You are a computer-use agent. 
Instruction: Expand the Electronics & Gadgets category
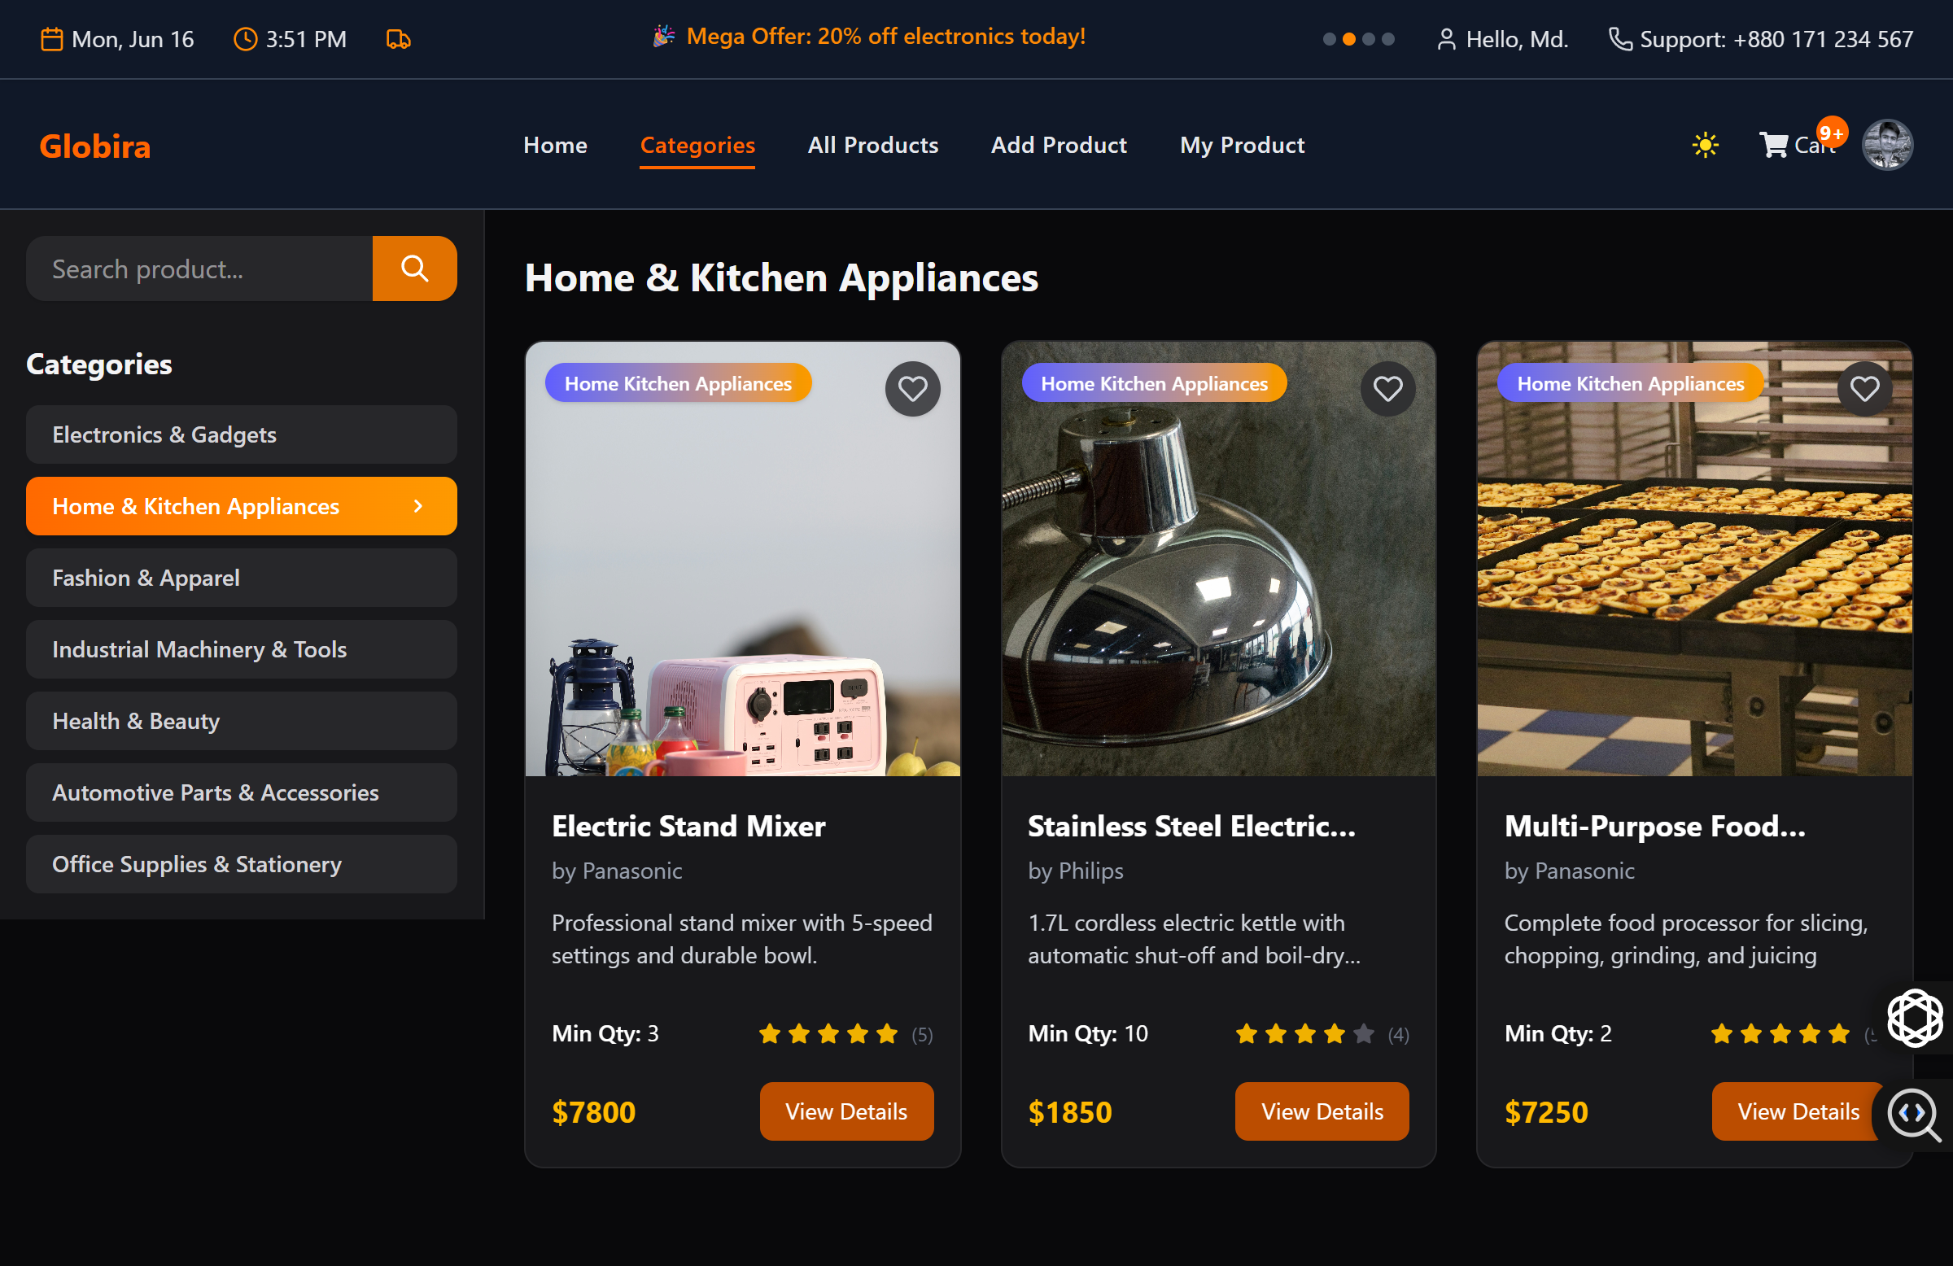(x=241, y=434)
